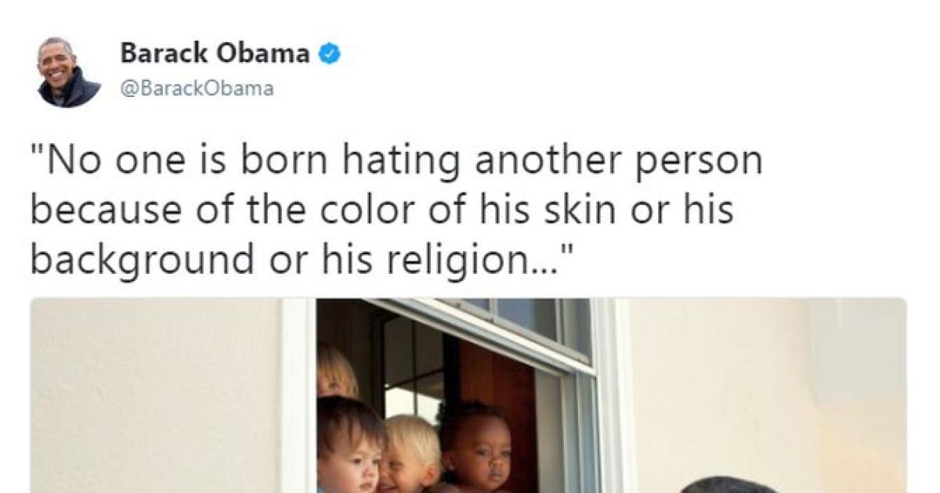Open the attached window photo
This screenshot has width=940, height=493.
click(x=468, y=395)
